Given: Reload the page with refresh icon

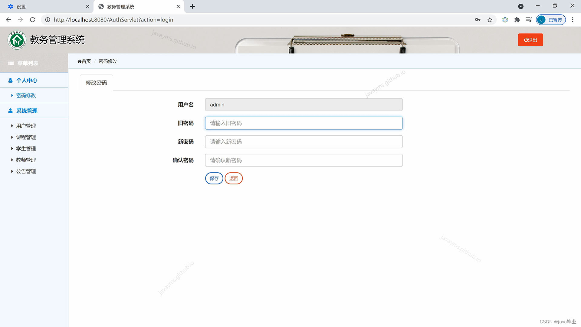Looking at the screenshot, I should click(x=33, y=20).
